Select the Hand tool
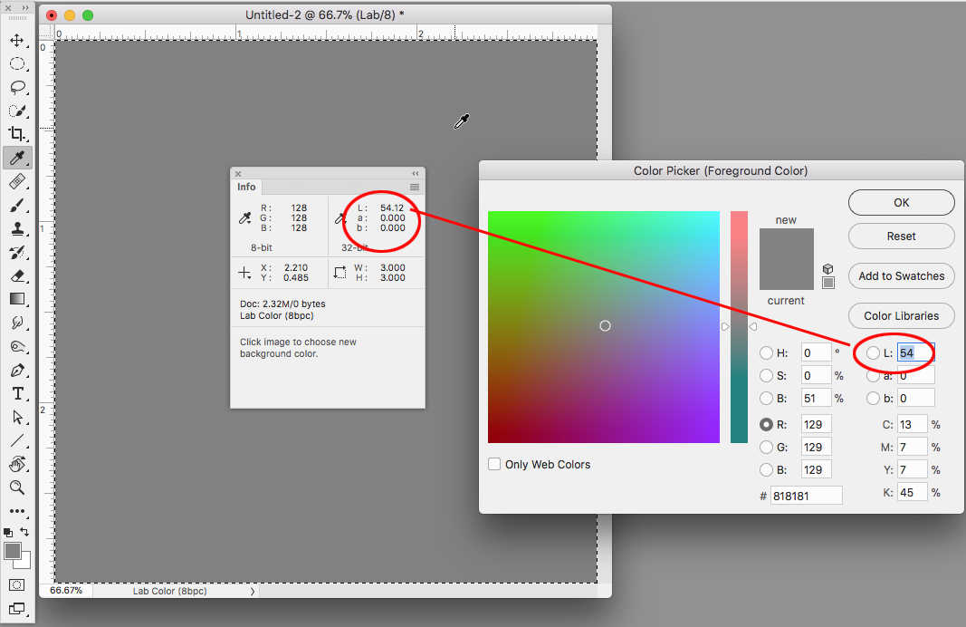 (18, 464)
